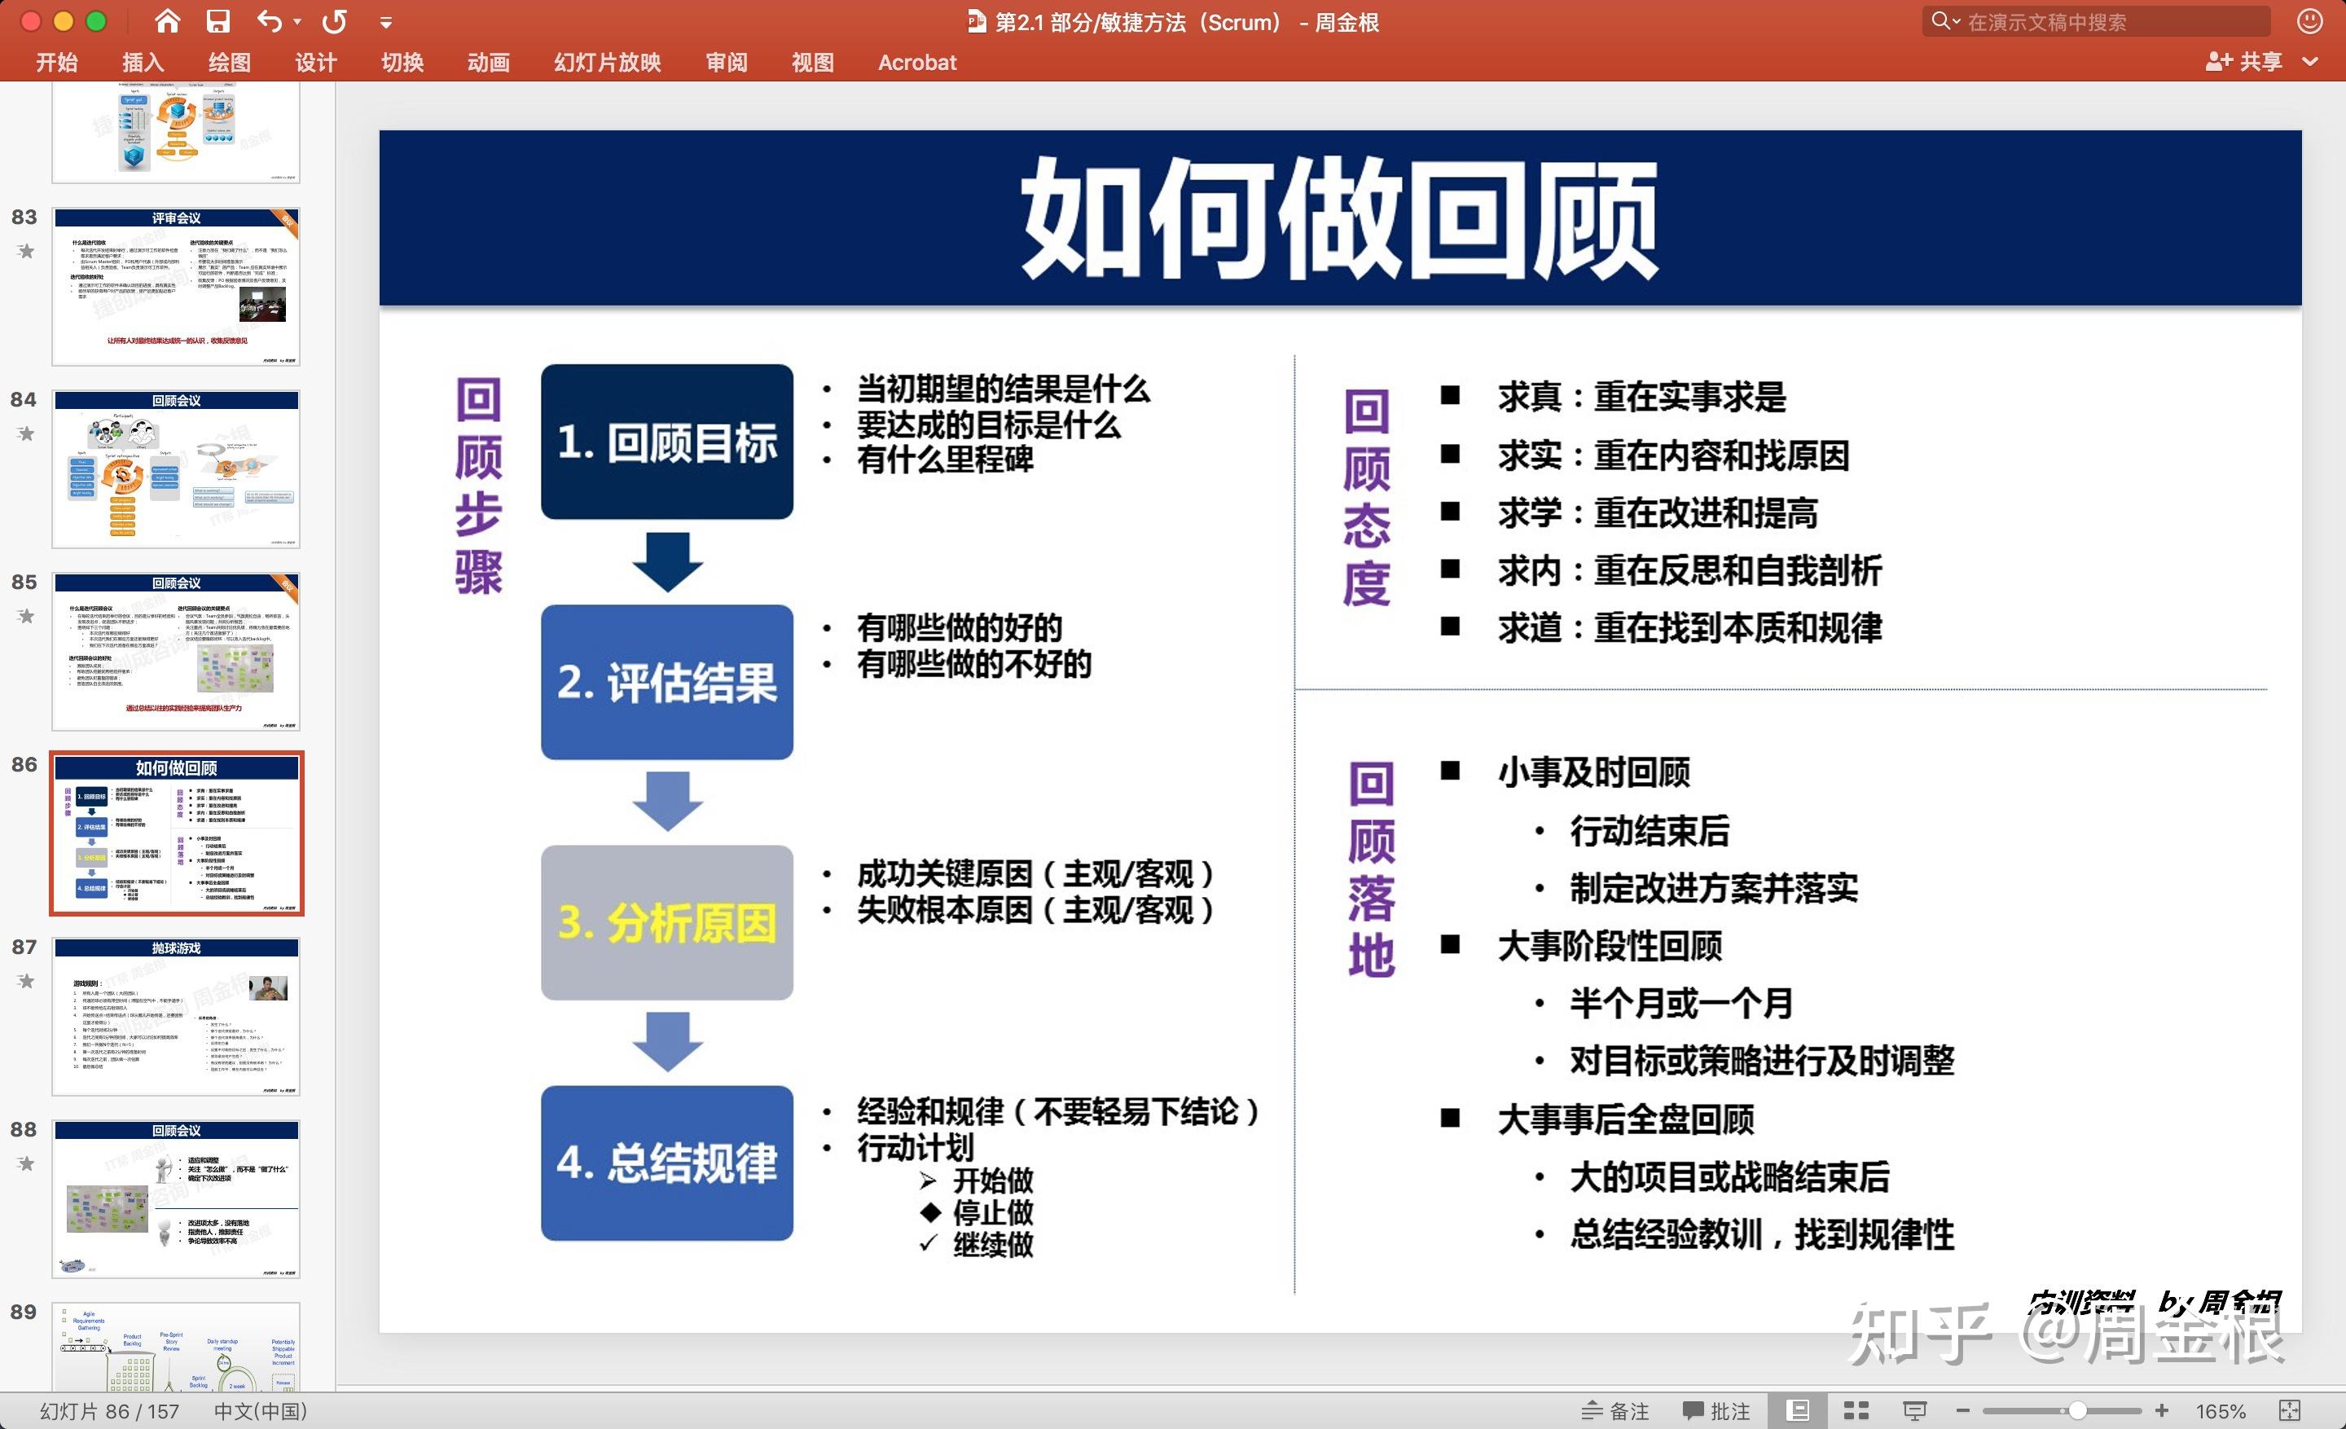Open the 审阅 ribbon tab
The width and height of the screenshot is (2346, 1429).
click(x=727, y=62)
